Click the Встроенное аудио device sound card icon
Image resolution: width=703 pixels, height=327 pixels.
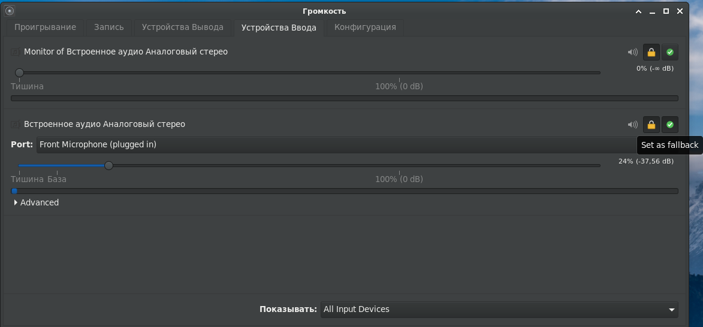click(15, 124)
